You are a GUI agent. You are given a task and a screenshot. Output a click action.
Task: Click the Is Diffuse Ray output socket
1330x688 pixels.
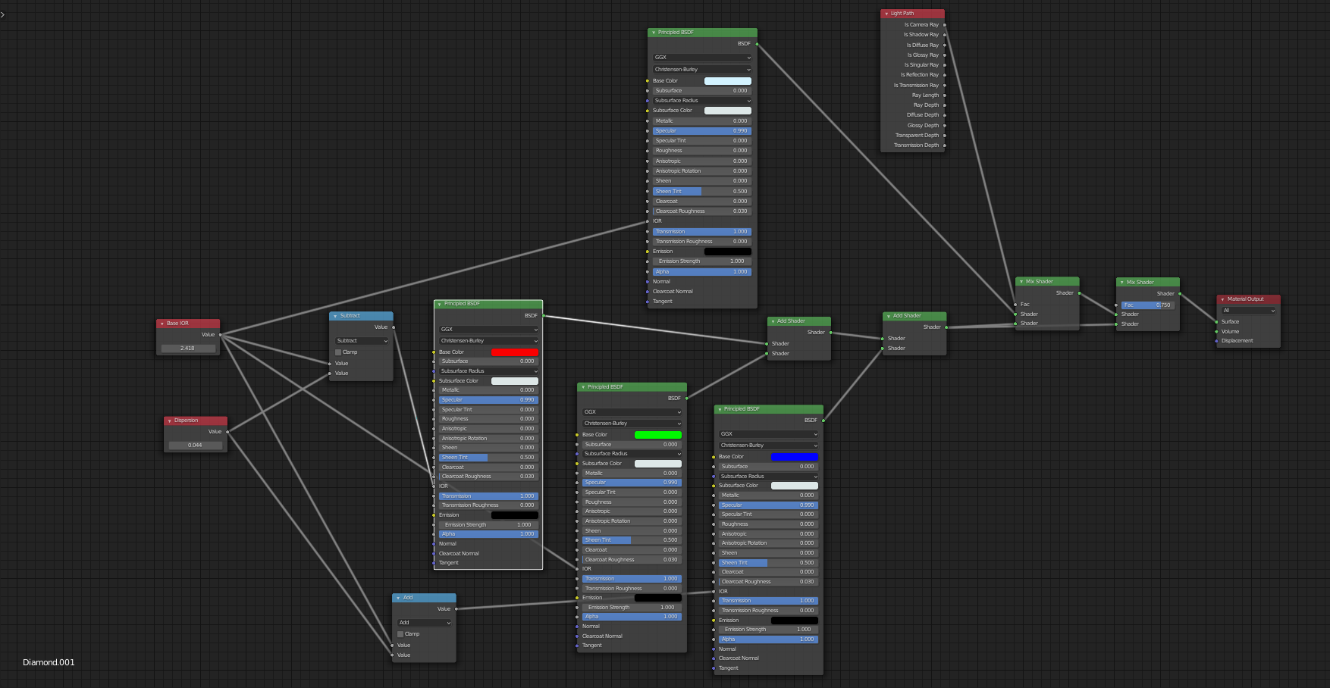tap(944, 45)
